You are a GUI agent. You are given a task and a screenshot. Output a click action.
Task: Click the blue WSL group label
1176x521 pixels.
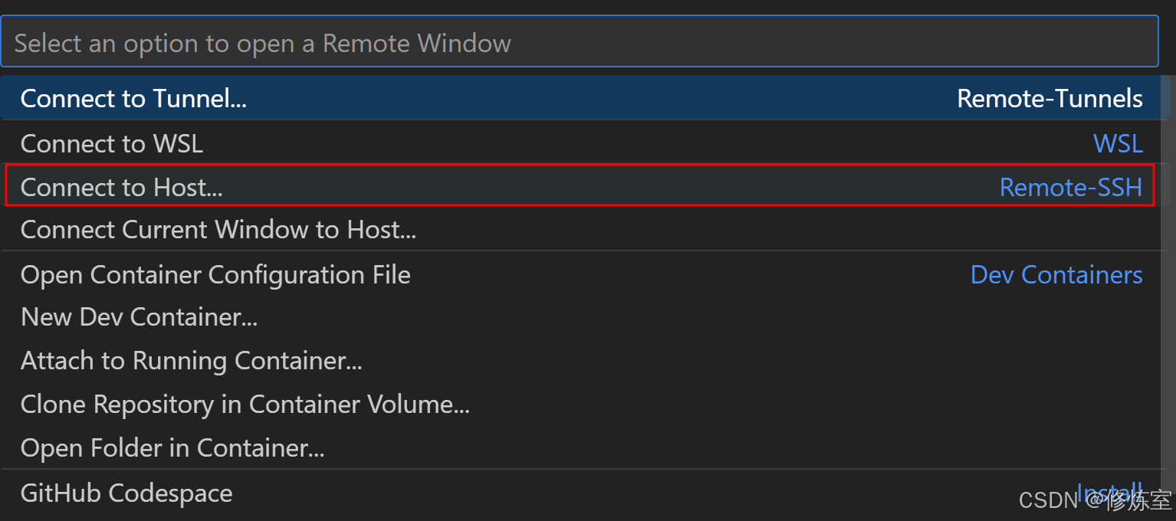click(x=1118, y=143)
